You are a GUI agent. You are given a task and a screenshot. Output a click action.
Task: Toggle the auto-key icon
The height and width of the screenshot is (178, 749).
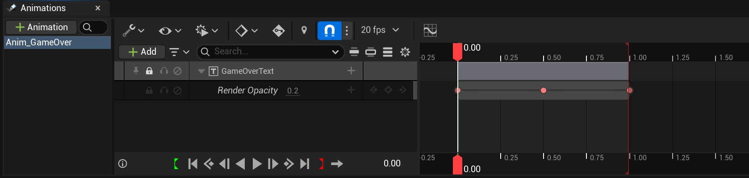[x=278, y=30]
